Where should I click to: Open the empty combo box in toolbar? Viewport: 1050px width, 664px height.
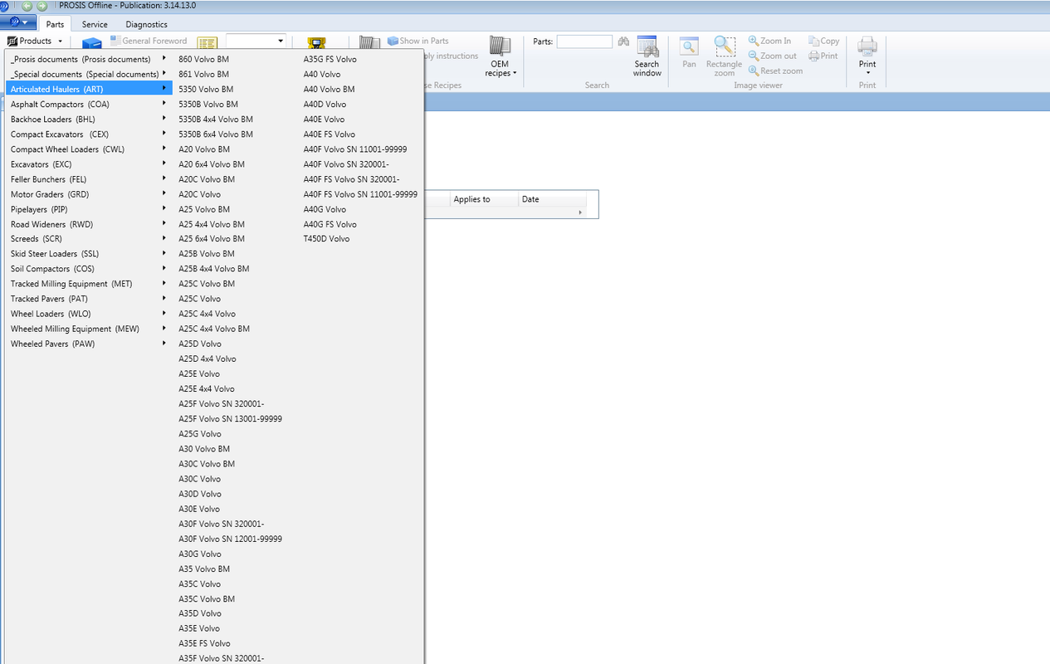pyautogui.click(x=256, y=41)
